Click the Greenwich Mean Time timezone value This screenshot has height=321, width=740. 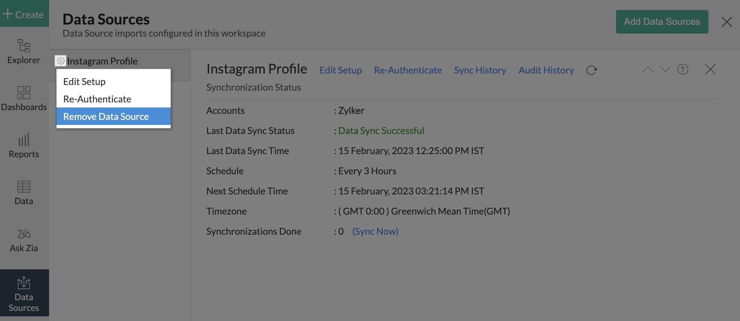pyautogui.click(x=424, y=211)
